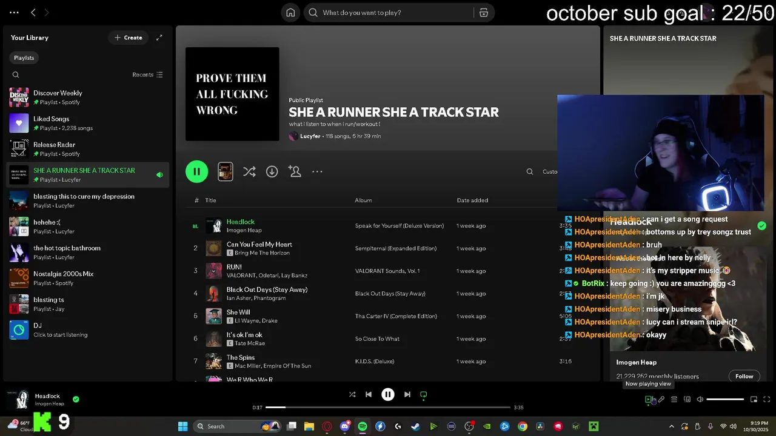Open the three-dot app menu
Viewport: 776px width, 436px height.
(x=14, y=12)
